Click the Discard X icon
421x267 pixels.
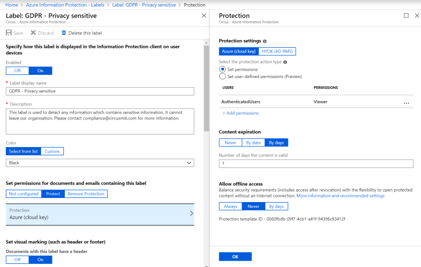[x=33, y=33]
